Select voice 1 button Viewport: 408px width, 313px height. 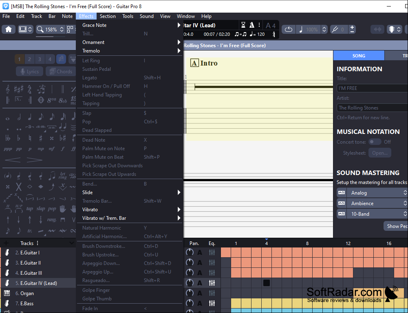click(x=19, y=59)
